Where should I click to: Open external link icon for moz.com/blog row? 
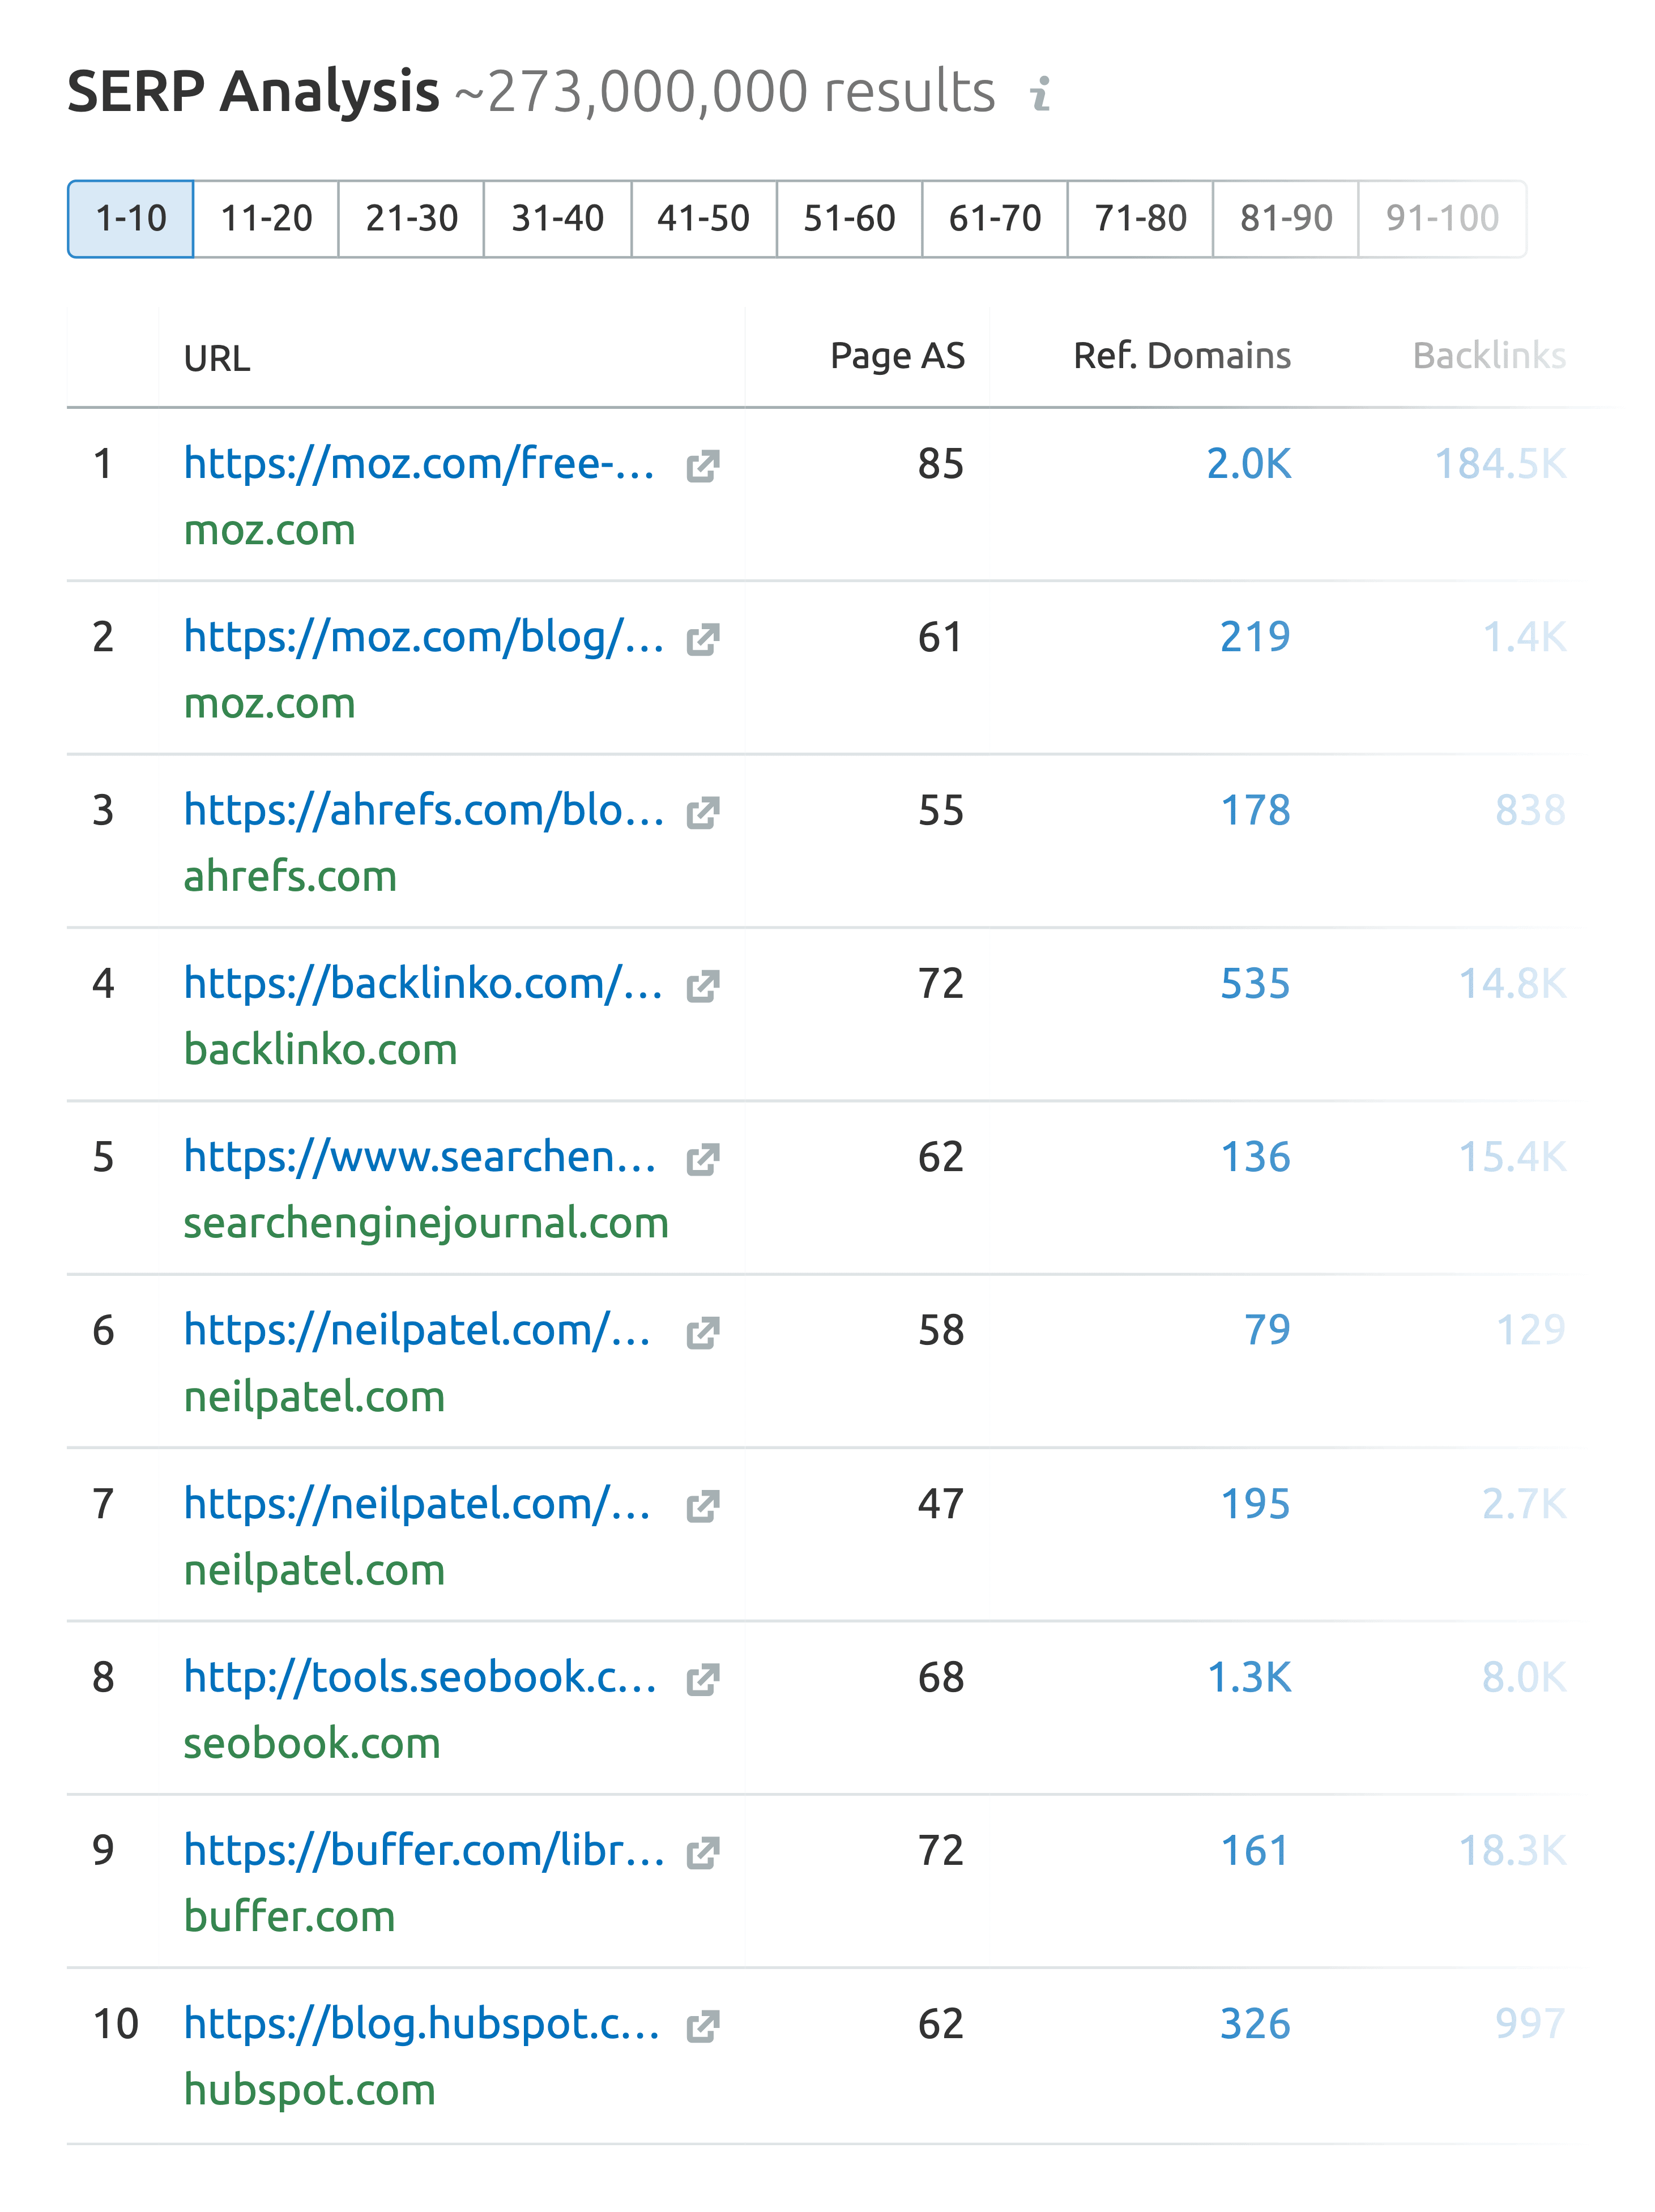(x=703, y=639)
